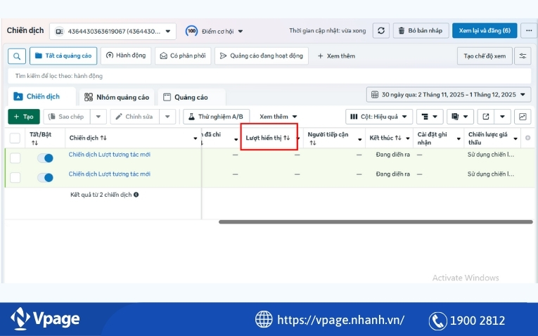Toggle off the first campaign switch

[x=45, y=158]
